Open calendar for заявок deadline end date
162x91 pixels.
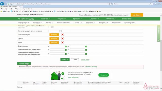[86, 50]
